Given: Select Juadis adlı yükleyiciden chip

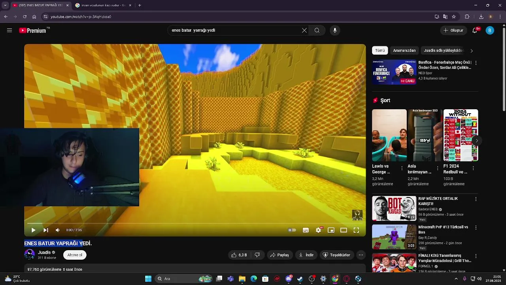Looking at the screenshot, I should pyautogui.click(x=443, y=50).
